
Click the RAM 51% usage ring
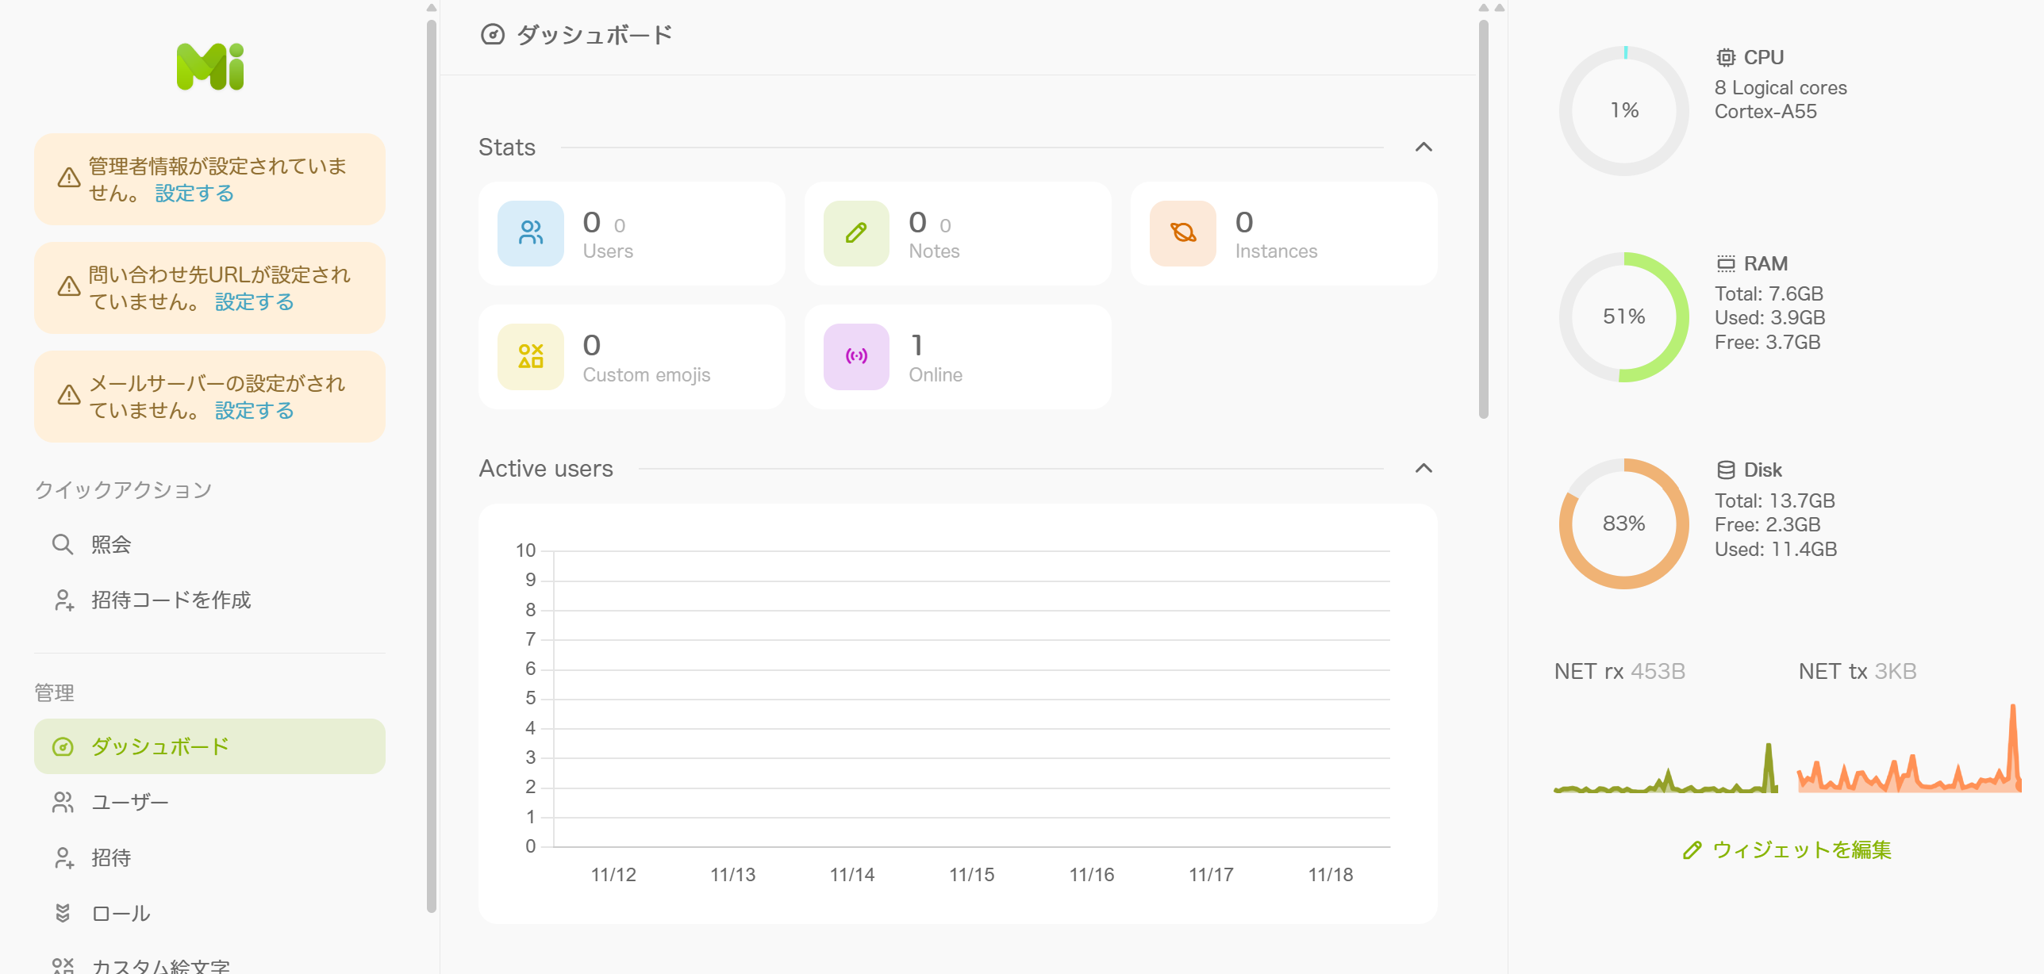point(1624,317)
